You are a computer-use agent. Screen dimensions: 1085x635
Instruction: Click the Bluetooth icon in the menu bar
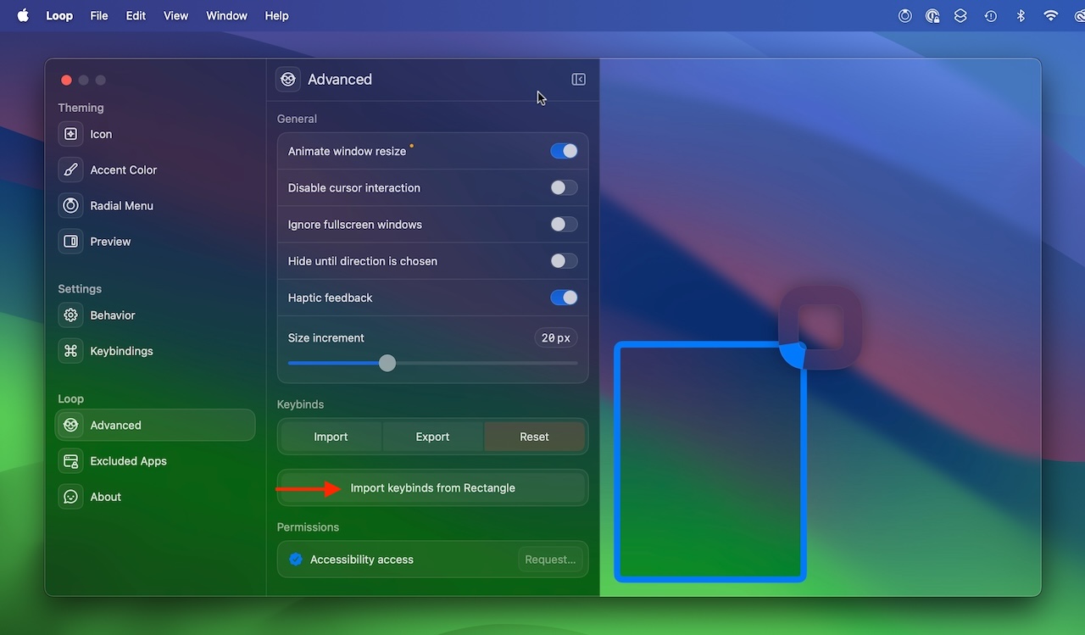pyautogui.click(x=1021, y=15)
